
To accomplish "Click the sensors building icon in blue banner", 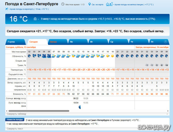I will tap(35, 19).
